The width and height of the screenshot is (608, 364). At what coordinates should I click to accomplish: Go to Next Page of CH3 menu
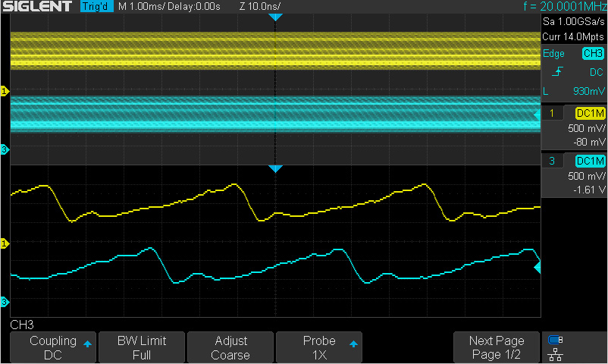pos(496,347)
